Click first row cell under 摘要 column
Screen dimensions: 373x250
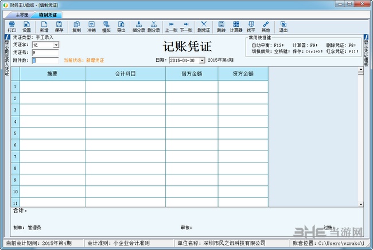click(x=52, y=86)
